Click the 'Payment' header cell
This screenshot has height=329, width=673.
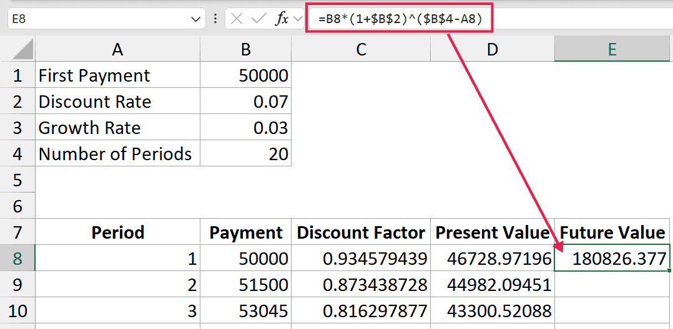pyautogui.click(x=245, y=232)
